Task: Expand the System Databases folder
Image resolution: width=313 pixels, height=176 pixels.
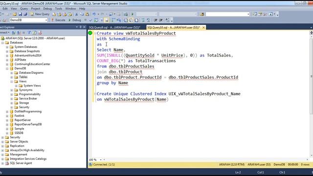Action: pos(7,47)
